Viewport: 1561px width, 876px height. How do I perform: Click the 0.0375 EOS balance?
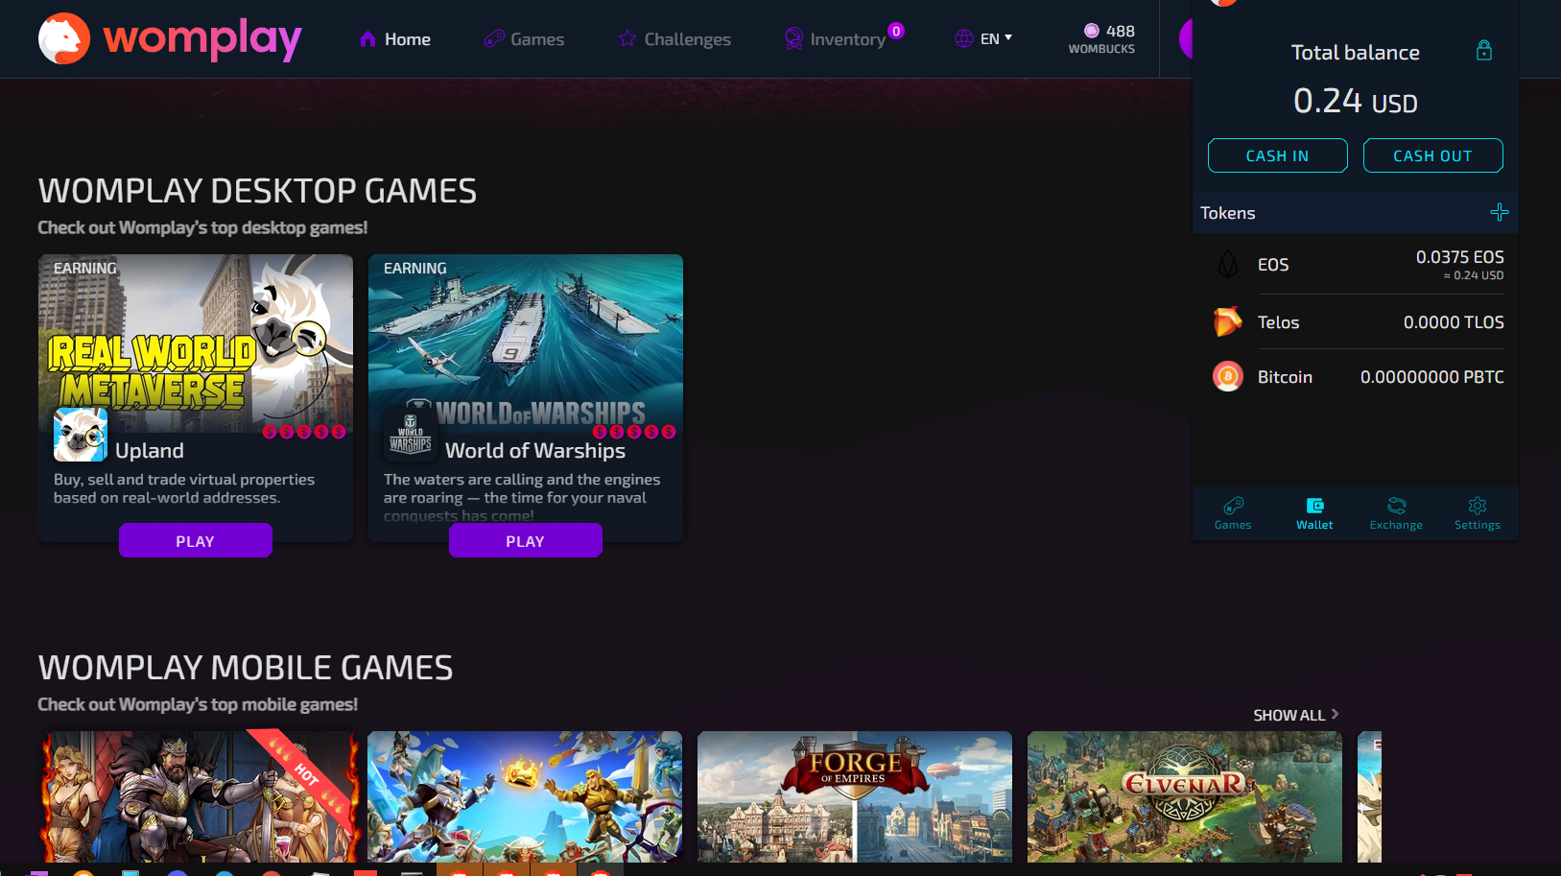(1460, 257)
